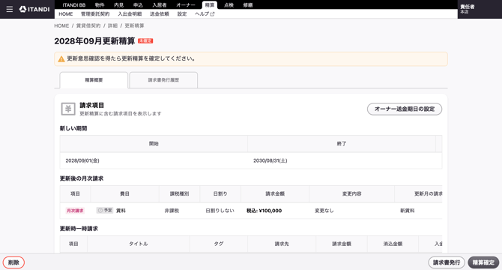This screenshot has width=502, height=270.
Task: Open 送金依頼 submenu item
Action: click(x=160, y=14)
